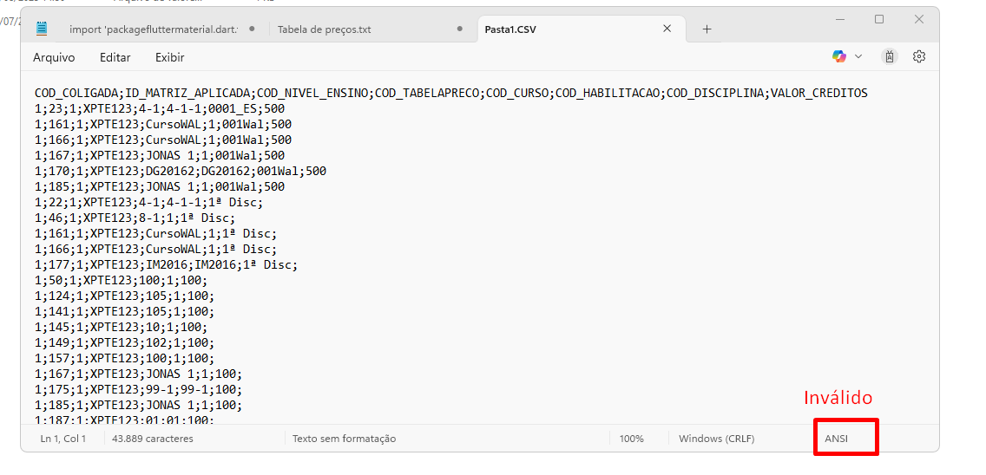This screenshot has width=986, height=475.
Task: Click unsaved dot on Tabela de preços tab
Action: (x=460, y=29)
